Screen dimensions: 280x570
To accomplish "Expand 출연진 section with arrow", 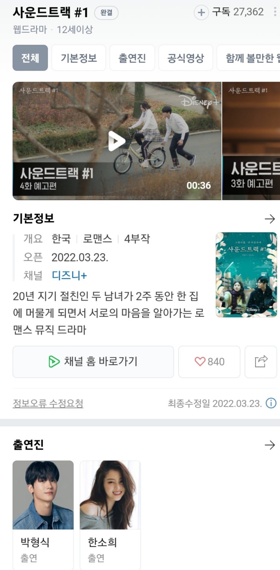I will click(270, 445).
